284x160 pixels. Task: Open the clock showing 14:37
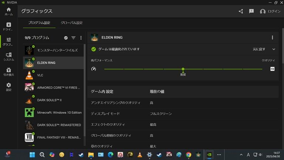click(x=273, y=155)
